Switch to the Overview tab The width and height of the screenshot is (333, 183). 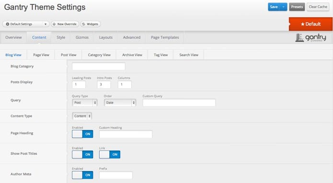click(x=13, y=37)
